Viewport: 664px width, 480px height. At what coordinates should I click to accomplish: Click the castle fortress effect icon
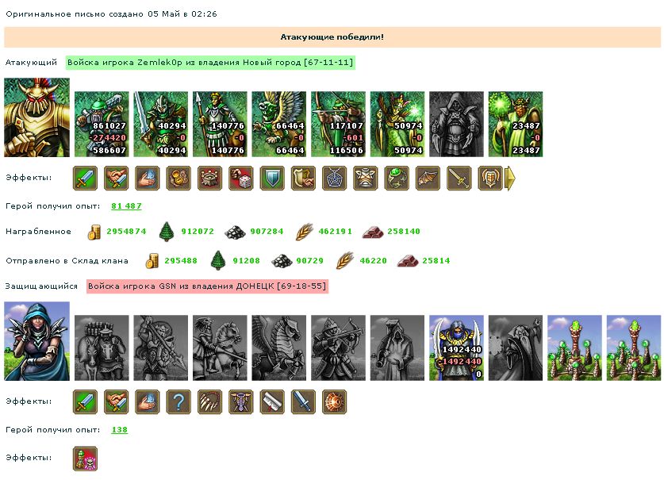tap(209, 178)
